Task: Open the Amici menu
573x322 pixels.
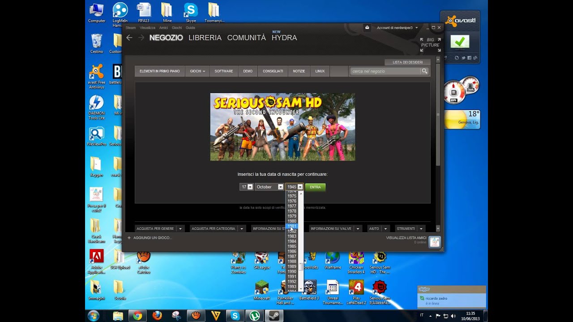Action: point(163,28)
